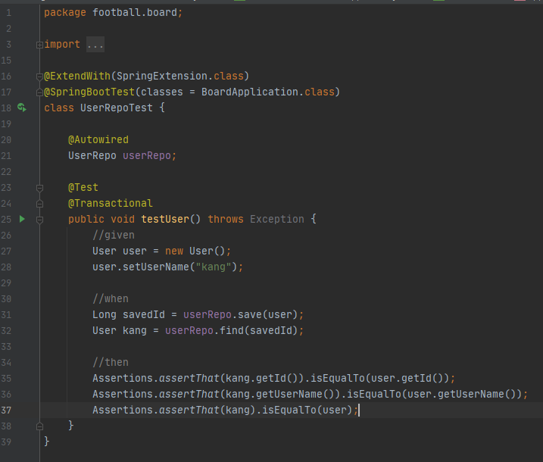Click the '@Transactional' annotation
Image resolution: width=543 pixels, height=462 pixels.
tap(110, 203)
